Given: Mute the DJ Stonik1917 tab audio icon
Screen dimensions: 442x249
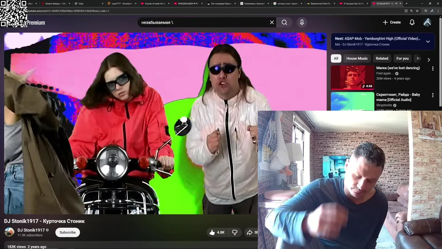Looking at the screenshot, I should (x=396, y=3).
